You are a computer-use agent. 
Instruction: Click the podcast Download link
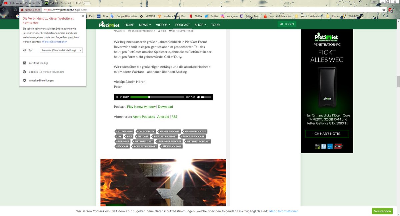pos(165,107)
